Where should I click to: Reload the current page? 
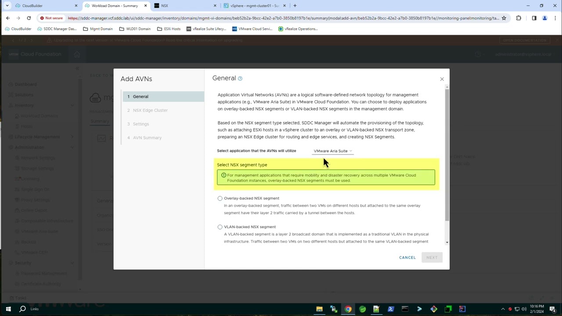[x=29, y=18]
